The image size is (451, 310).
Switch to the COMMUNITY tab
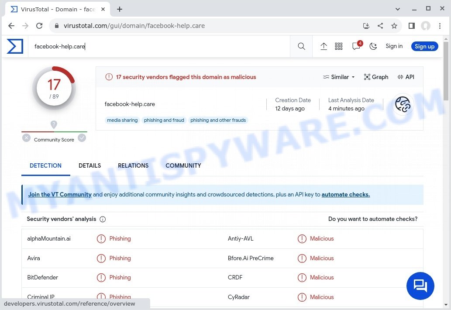(183, 165)
